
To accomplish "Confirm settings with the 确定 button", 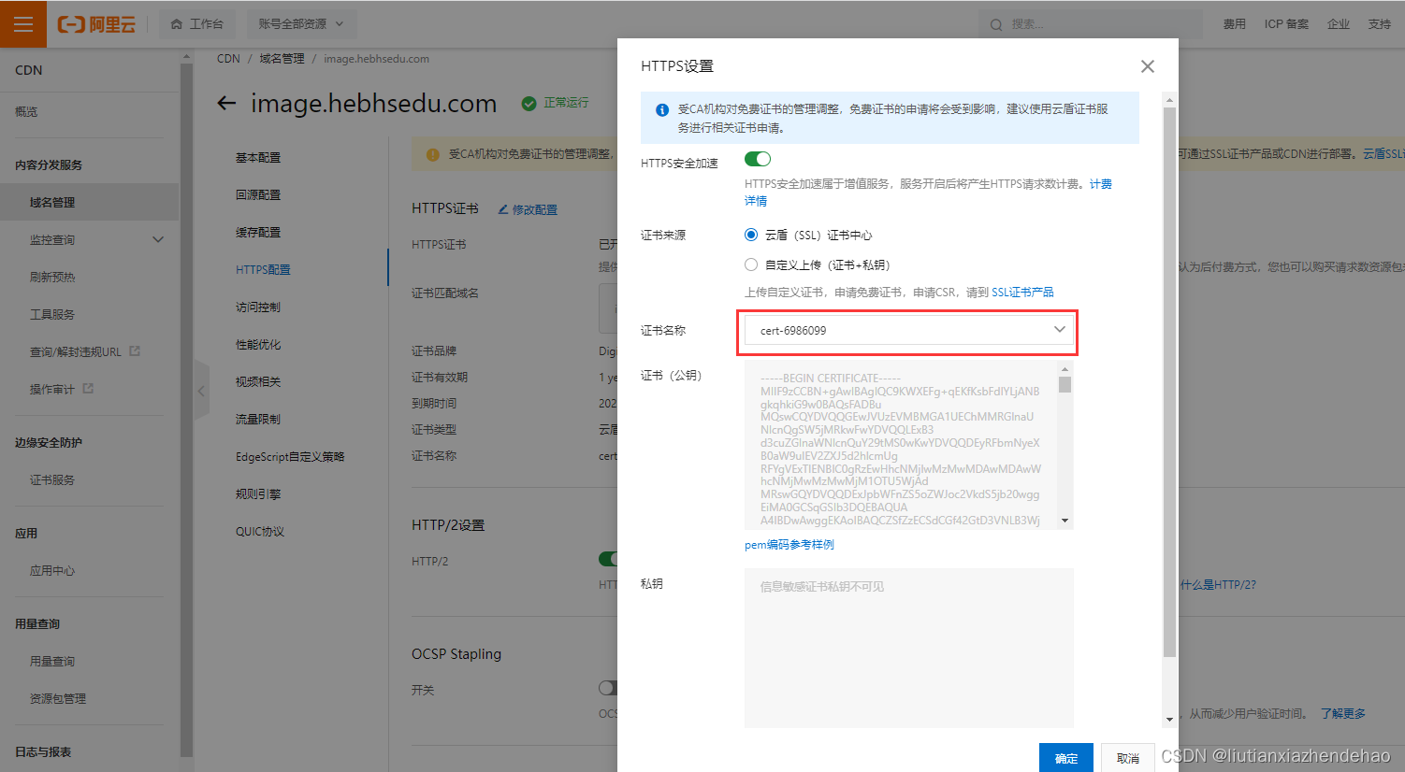I will 1065,758.
